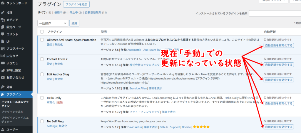Check the Edit Author Slug checkbox

pyautogui.click(x=42, y=74)
